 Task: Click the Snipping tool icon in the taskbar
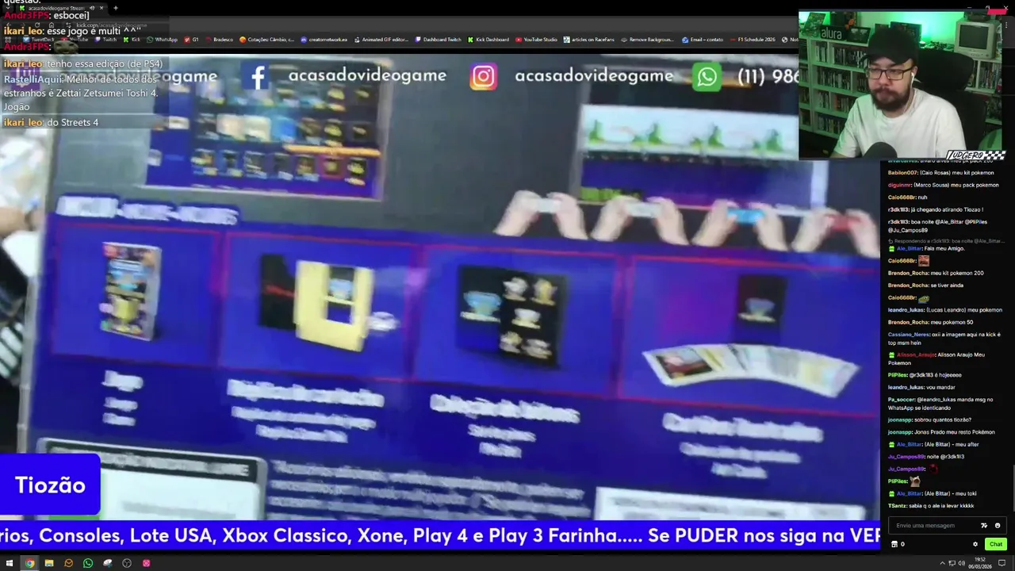pos(107,563)
